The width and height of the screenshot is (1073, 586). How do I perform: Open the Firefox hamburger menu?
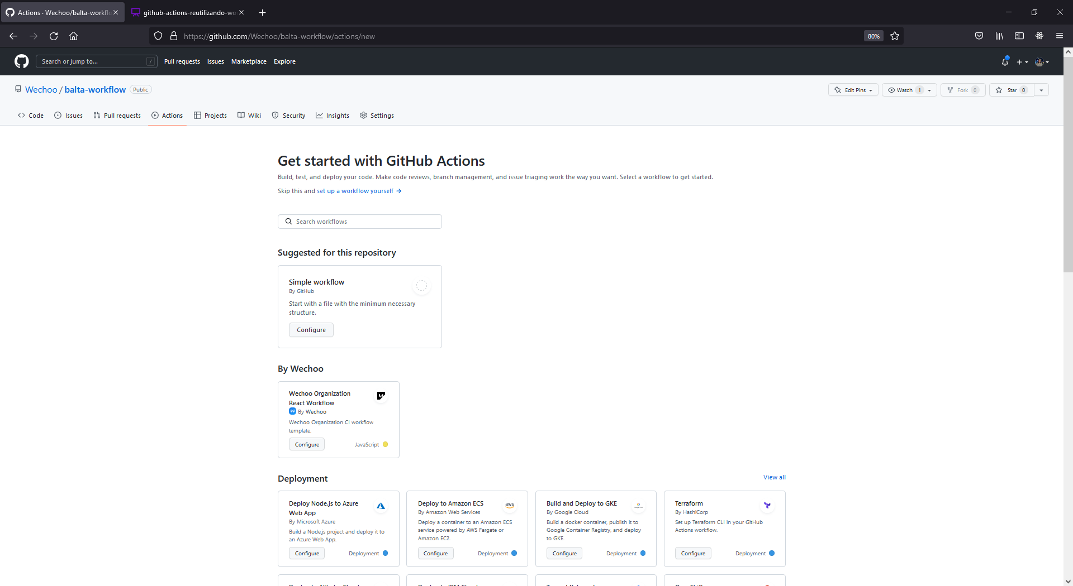[1060, 36]
